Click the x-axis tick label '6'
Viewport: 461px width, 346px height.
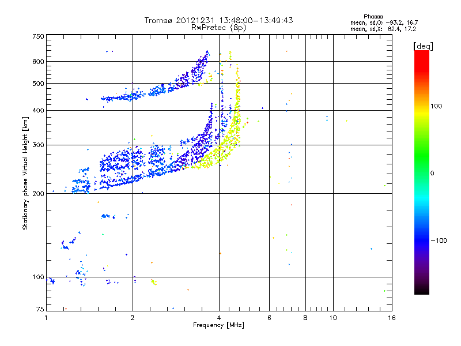tap(269, 318)
